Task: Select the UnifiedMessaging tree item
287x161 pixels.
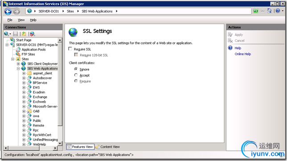Action: click(x=45, y=140)
